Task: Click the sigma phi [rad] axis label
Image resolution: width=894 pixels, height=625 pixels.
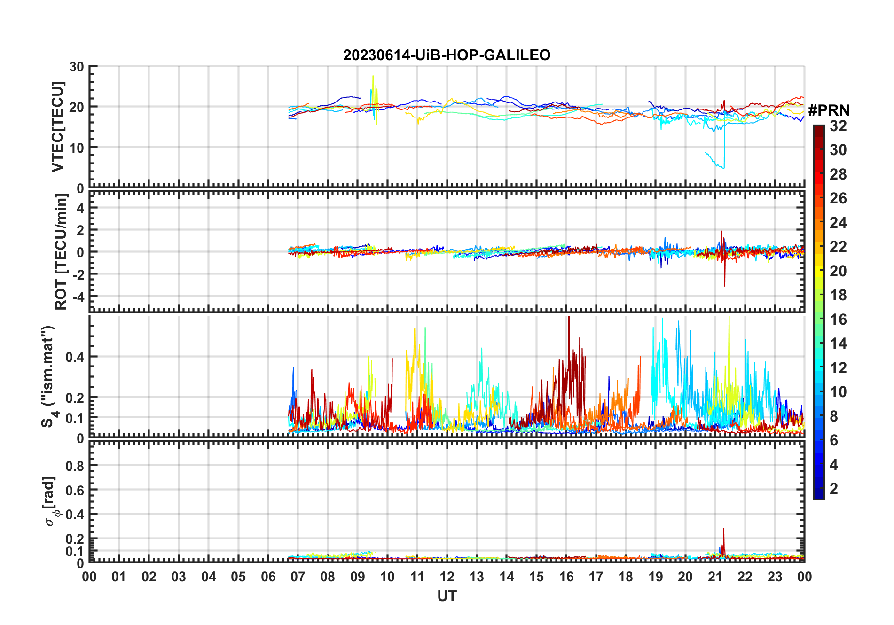Action: [51, 501]
